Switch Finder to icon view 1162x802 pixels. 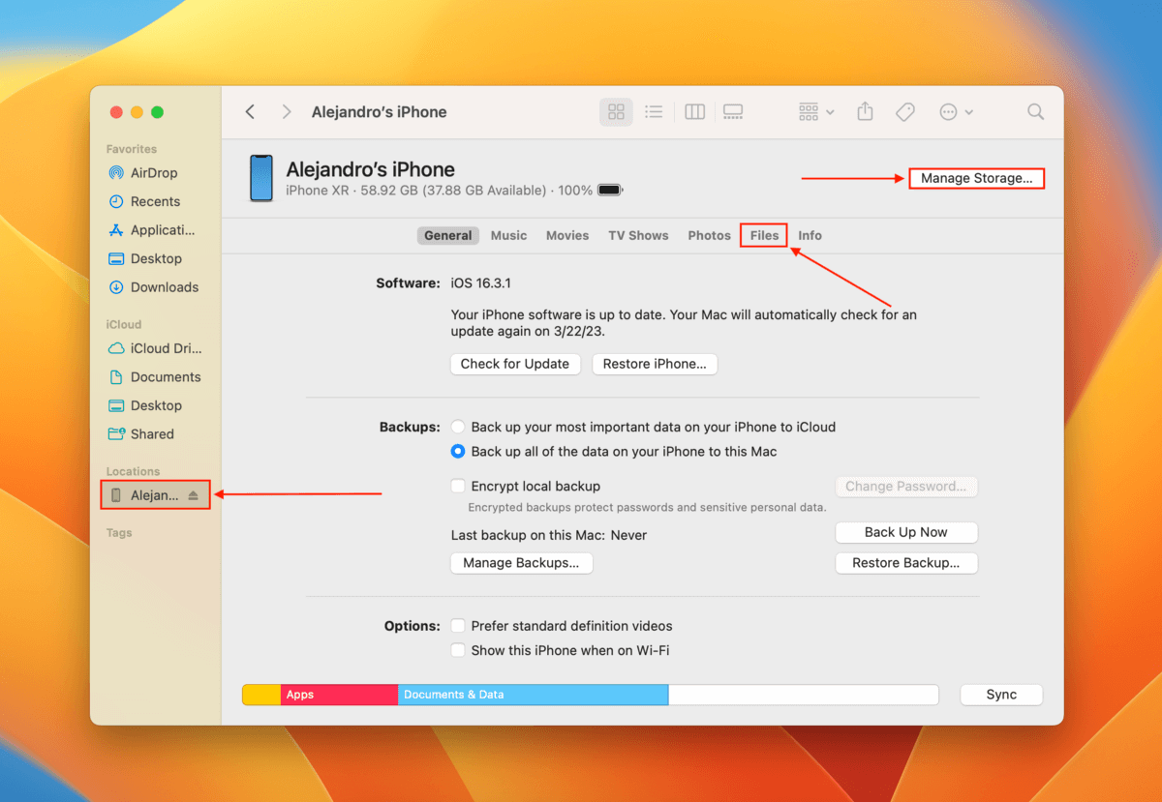[x=616, y=112]
